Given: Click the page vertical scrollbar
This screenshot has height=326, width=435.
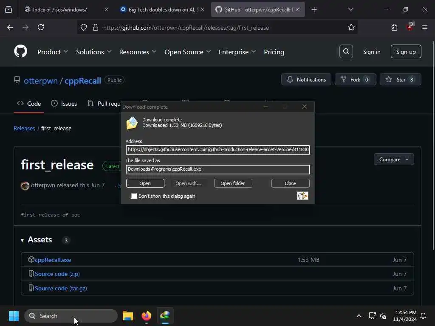Looking at the screenshot, I should click(433, 146).
